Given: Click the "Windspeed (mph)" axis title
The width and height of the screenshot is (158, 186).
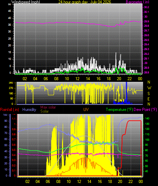Looking at the screenshot, I should (25, 2).
